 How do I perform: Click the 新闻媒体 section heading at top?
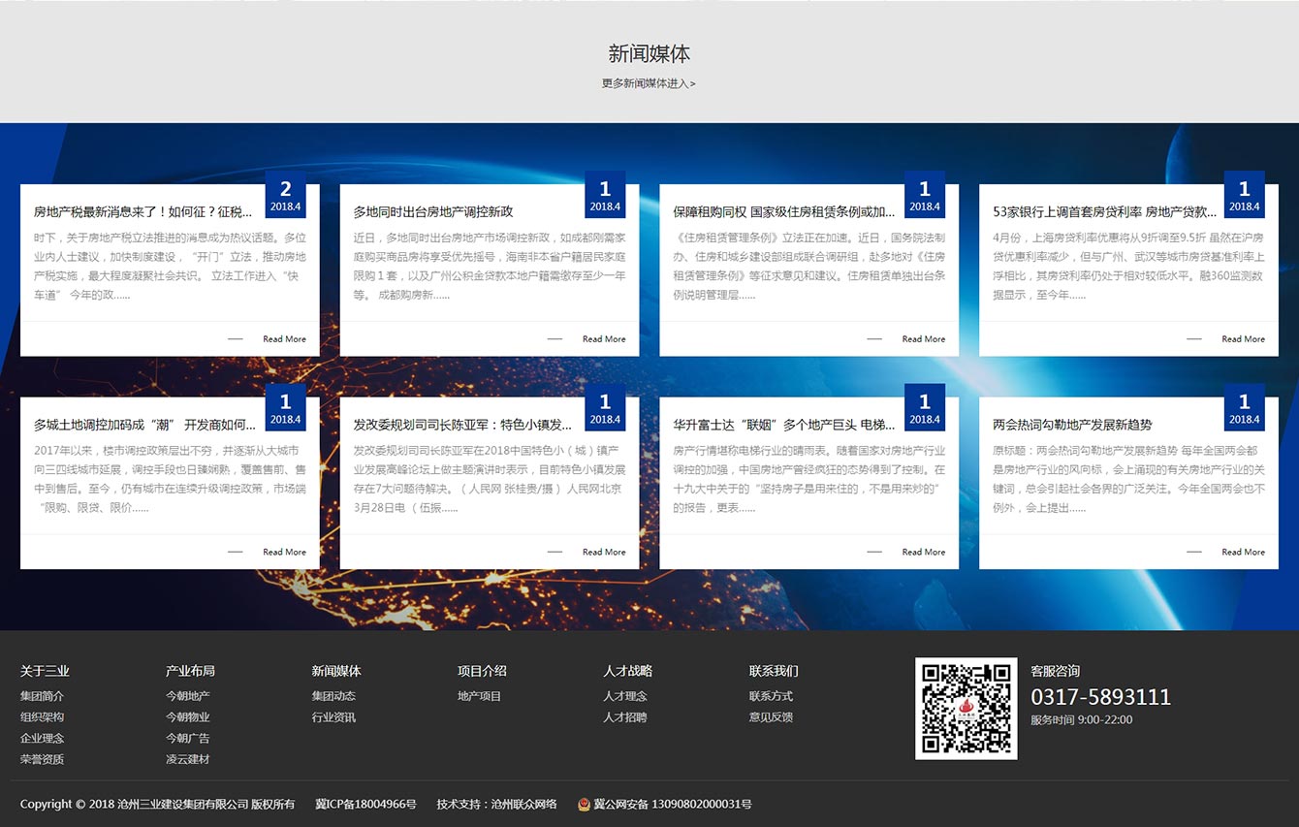(649, 53)
